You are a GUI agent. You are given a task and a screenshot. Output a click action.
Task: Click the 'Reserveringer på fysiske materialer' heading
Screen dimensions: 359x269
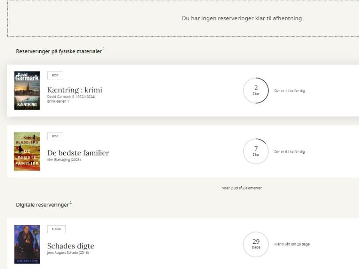tap(59, 51)
